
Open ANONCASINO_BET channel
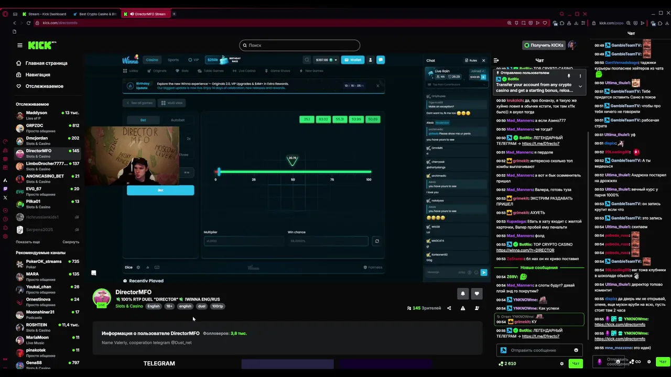(47, 179)
